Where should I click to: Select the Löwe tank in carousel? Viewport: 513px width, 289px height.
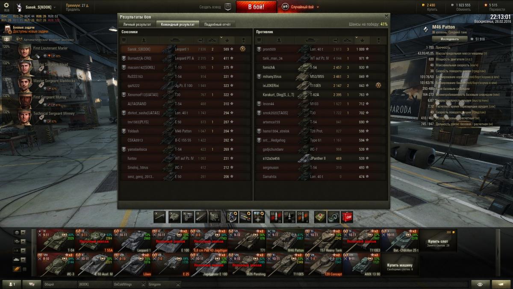(x=133, y=265)
